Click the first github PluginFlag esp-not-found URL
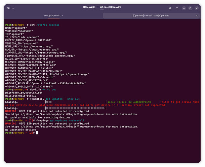The height and width of the screenshot is (167, 205). 58,114
